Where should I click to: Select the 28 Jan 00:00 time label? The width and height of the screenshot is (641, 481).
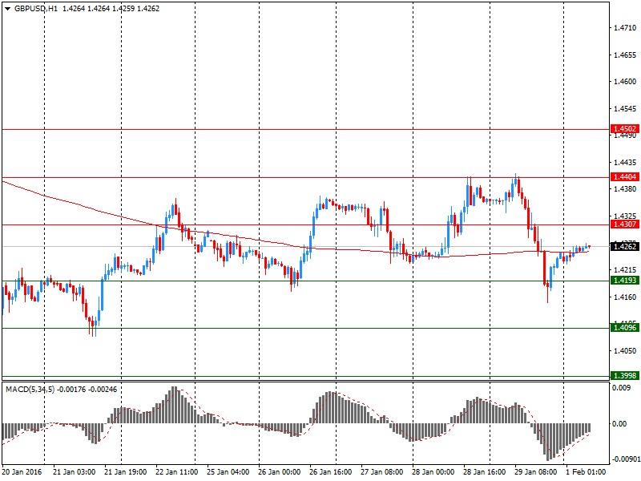(x=433, y=471)
